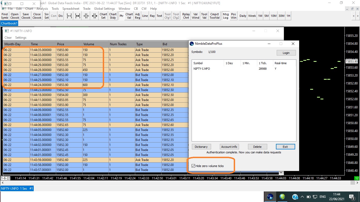Open the Global Settings menu

click(104, 9)
